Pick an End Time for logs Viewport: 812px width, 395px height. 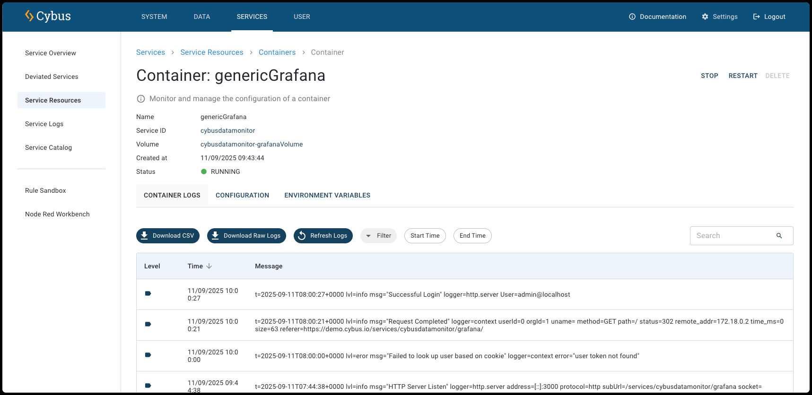pyautogui.click(x=472, y=236)
